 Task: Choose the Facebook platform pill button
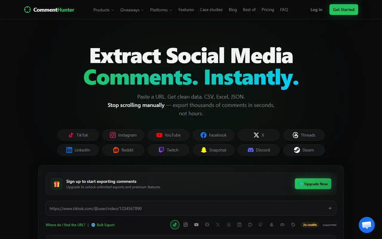[x=214, y=135]
